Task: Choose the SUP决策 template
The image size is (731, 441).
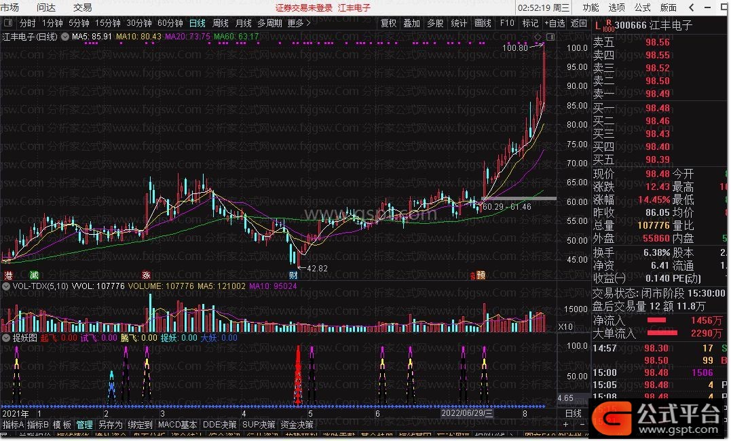Action: pos(259,425)
